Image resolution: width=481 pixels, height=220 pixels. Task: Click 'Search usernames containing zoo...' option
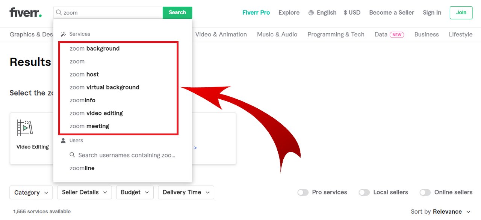point(123,155)
